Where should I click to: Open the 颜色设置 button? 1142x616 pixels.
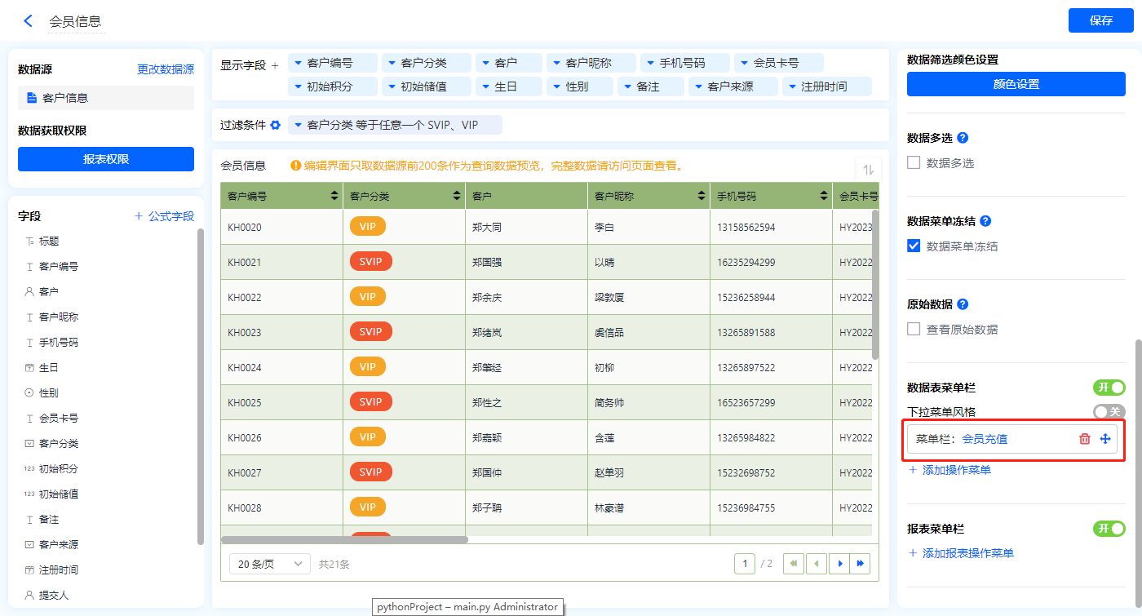point(1016,84)
